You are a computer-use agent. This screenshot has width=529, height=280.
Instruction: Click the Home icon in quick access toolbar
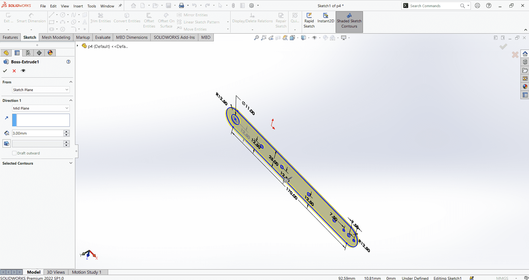click(133, 6)
